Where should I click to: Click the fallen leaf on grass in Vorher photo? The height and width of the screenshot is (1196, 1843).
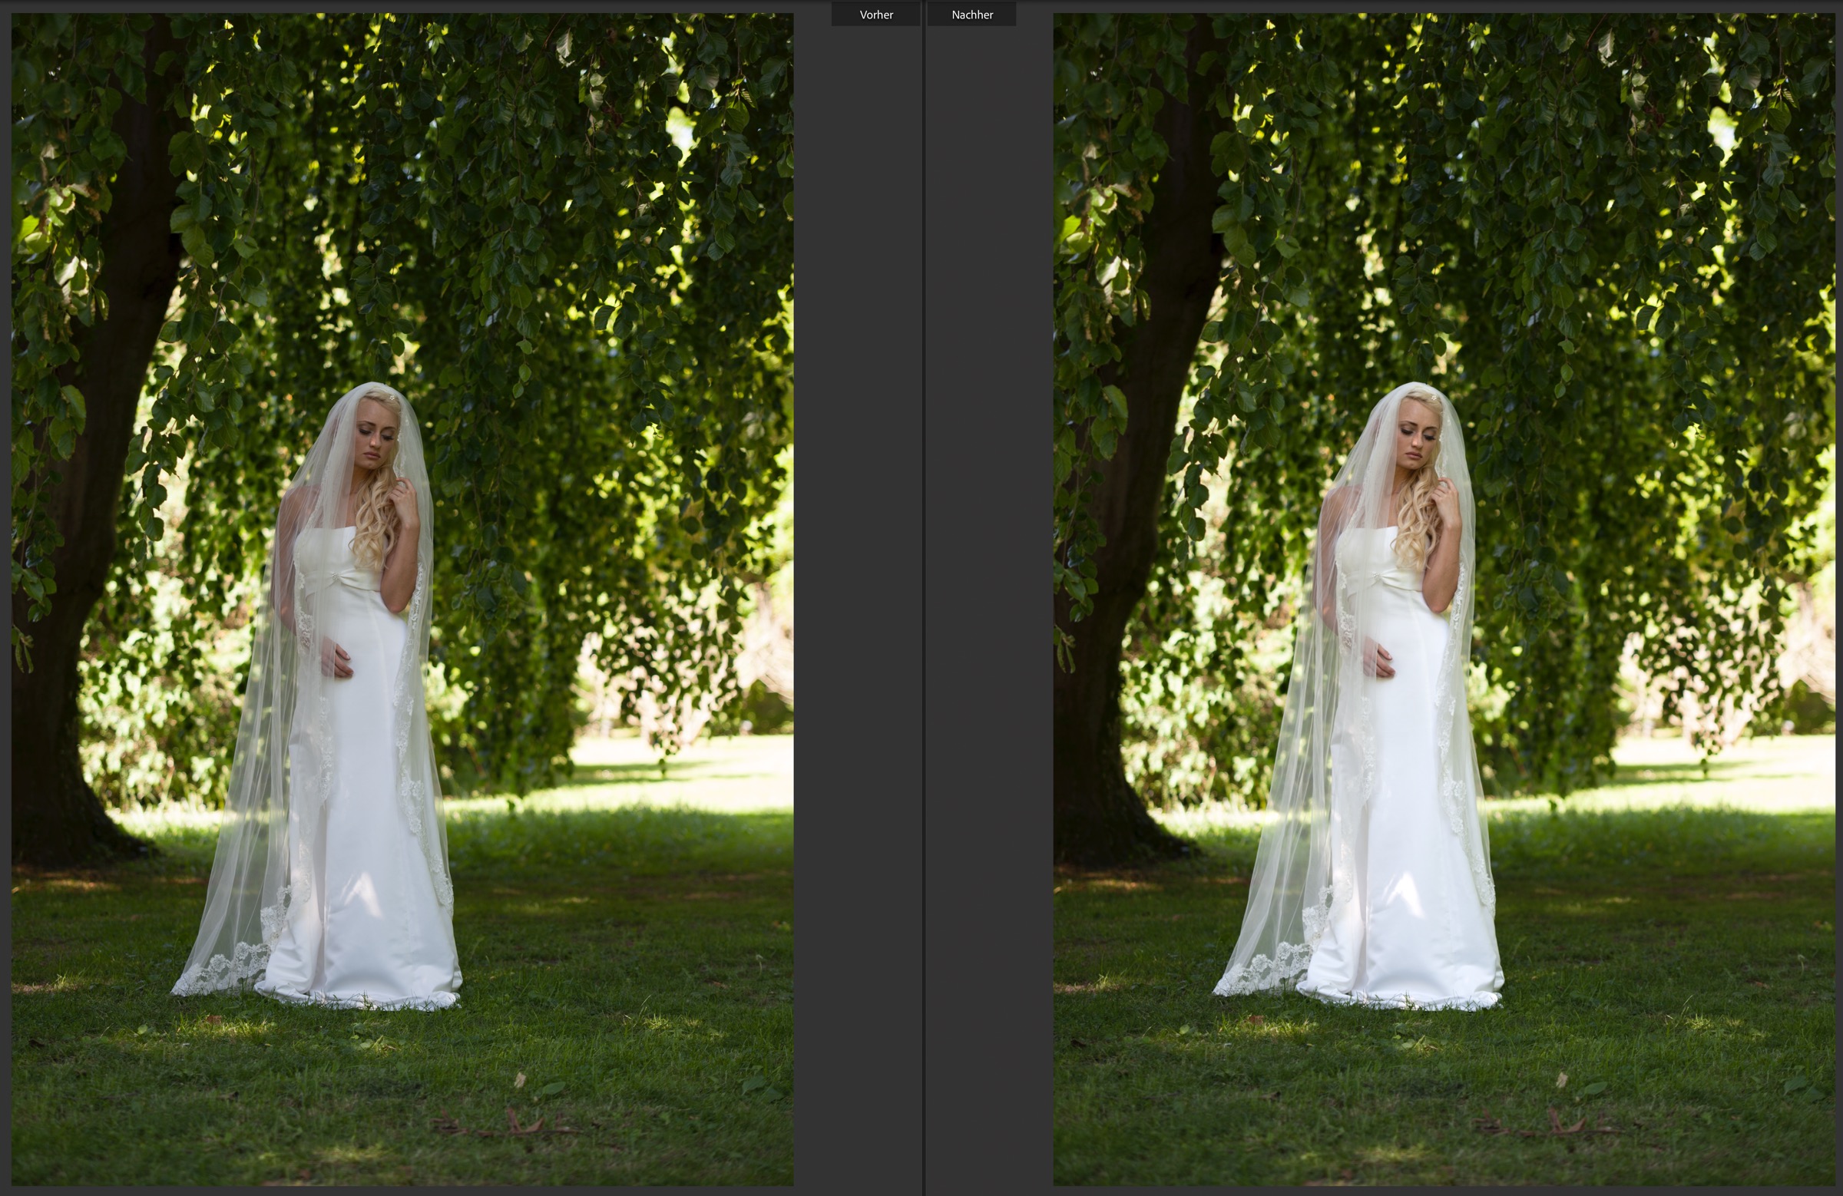[521, 1079]
